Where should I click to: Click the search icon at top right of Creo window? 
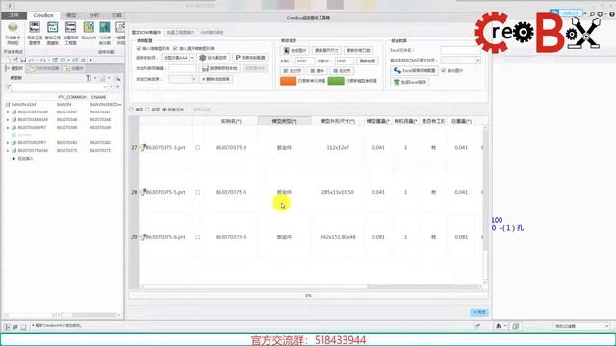(x=592, y=14)
